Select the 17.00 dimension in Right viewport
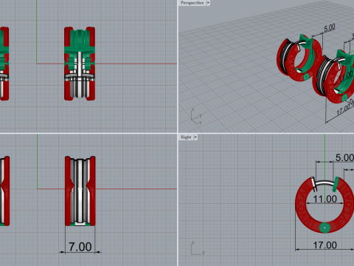Viewport: 354px width, 266px height. tap(324, 245)
